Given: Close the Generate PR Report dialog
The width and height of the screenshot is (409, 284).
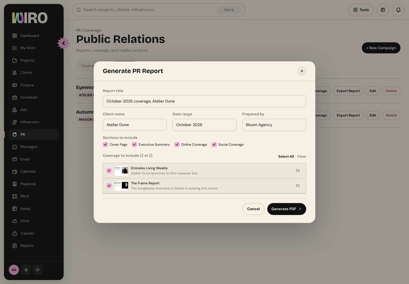Looking at the screenshot, I should (302, 71).
